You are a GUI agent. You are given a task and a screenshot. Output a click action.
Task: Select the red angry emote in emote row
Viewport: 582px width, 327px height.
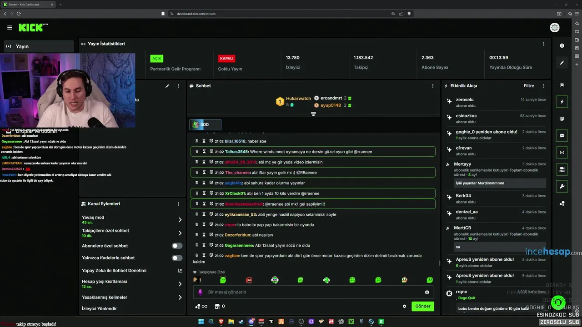coord(249,280)
